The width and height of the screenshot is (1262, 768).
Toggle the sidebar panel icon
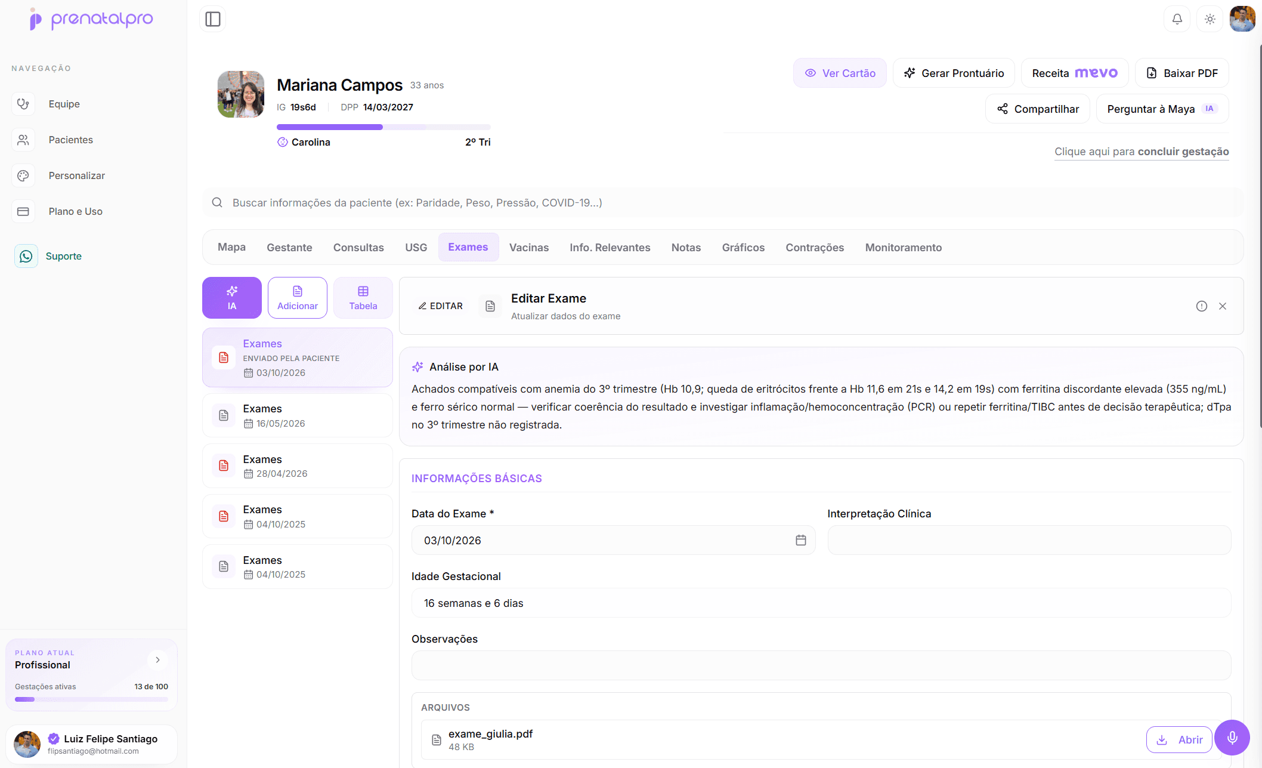[x=213, y=19]
